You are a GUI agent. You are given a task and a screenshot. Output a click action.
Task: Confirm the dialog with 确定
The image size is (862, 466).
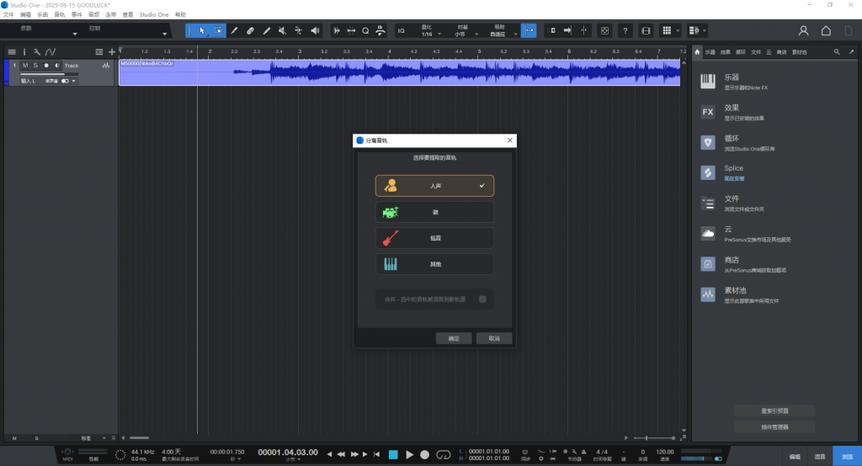point(454,338)
